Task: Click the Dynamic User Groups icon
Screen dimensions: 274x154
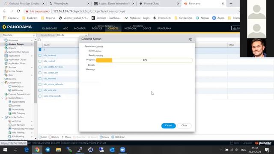Action: (x=6, y=52)
